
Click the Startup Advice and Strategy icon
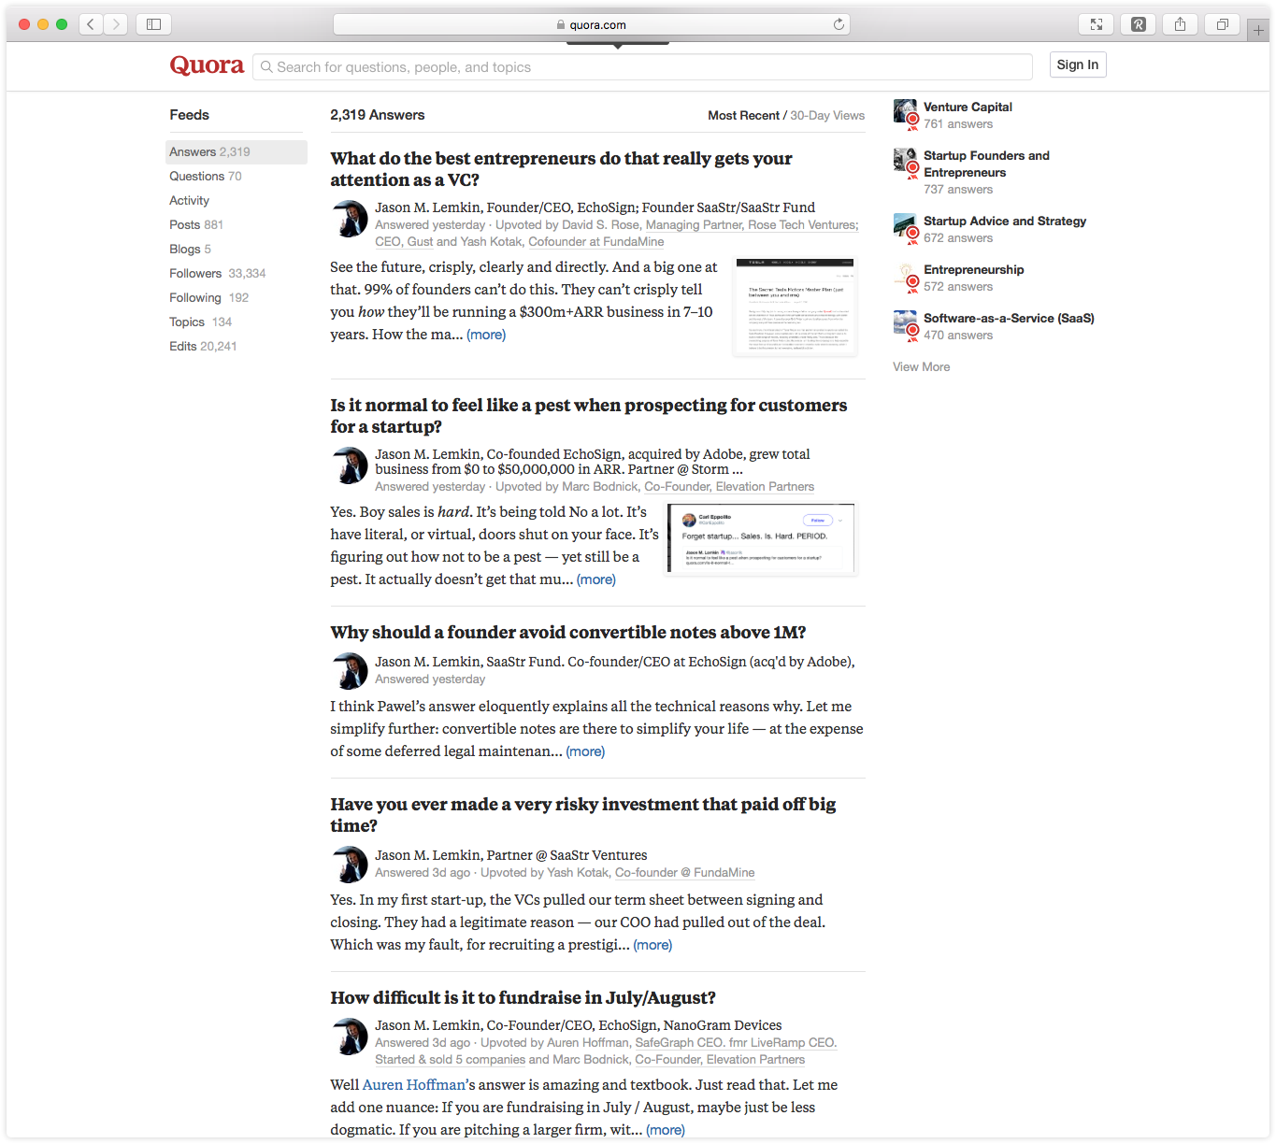906,227
